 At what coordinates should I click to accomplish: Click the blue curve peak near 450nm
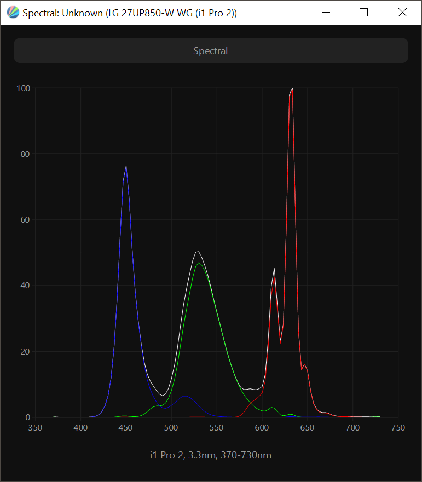(x=126, y=167)
